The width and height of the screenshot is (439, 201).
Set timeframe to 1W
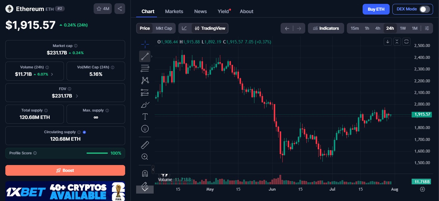pyautogui.click(x=403, y=28)
